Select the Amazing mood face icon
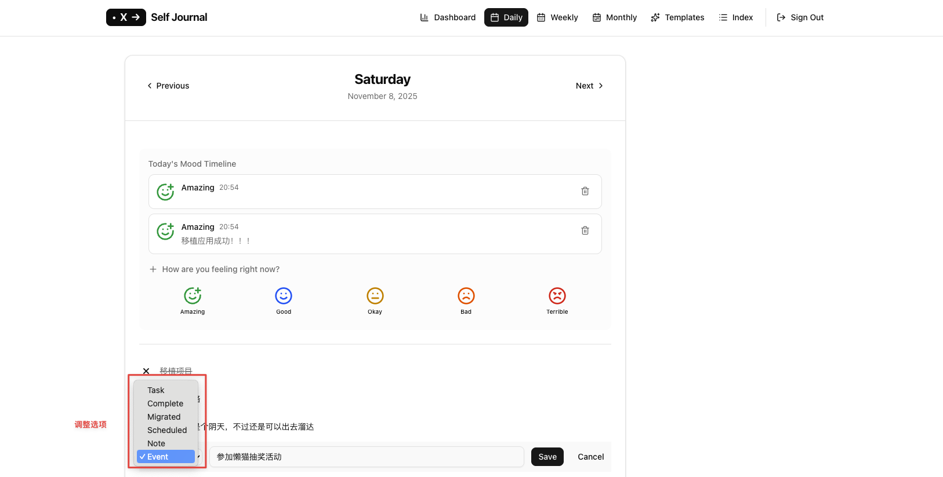The image size is (943, 477). point(193,296)
